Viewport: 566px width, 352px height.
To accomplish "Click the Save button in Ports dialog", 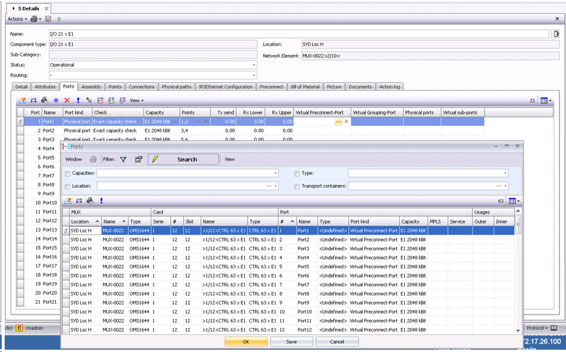I will (x=291, y=342).
